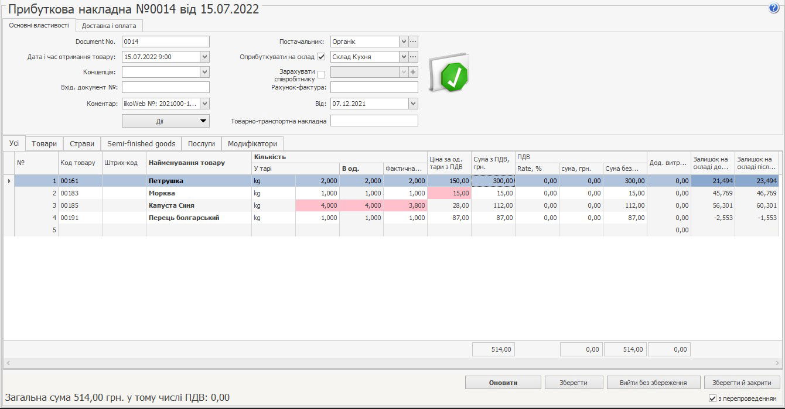
Task: Click ellipsis button next to Склад Кухня
Action: pos(413,57)
